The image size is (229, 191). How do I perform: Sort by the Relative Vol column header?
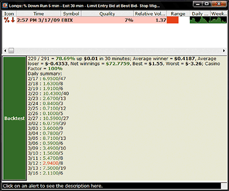[150, 14]
